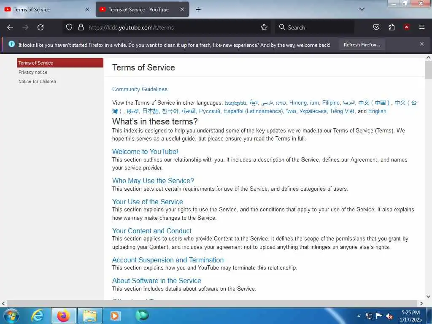Viewport: 432px width, 324px height.
Task: Click the Refresh Firefox… button
Action: (362, 45)
